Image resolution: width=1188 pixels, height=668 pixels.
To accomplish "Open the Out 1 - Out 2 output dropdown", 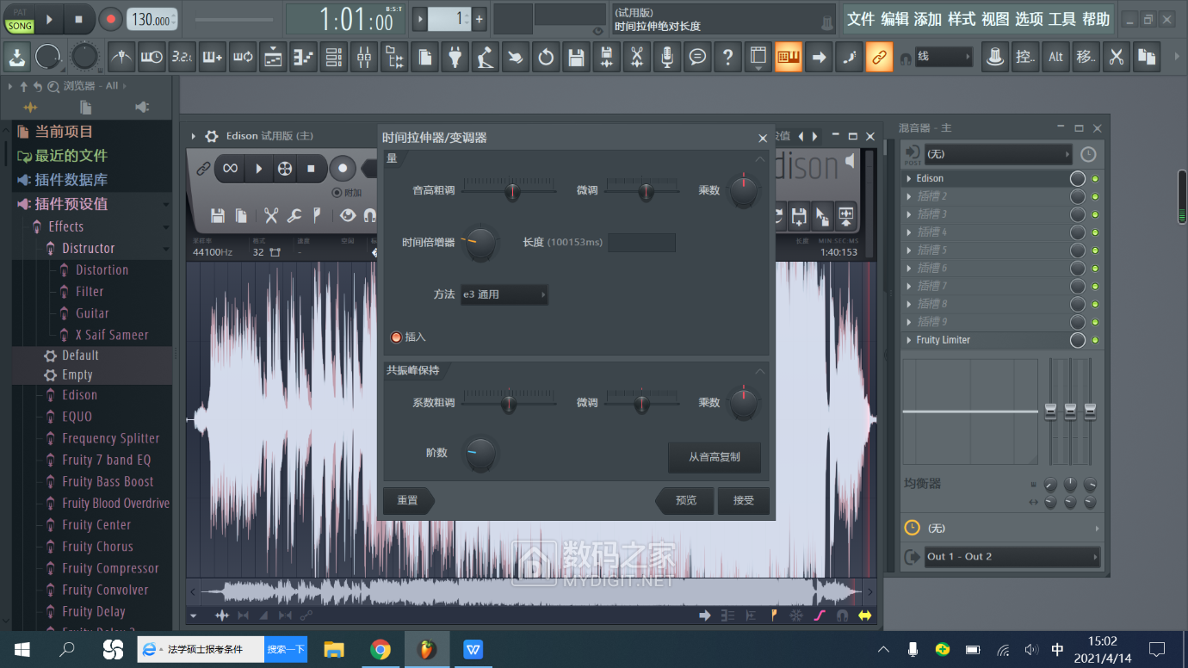I will point(1012,557).
